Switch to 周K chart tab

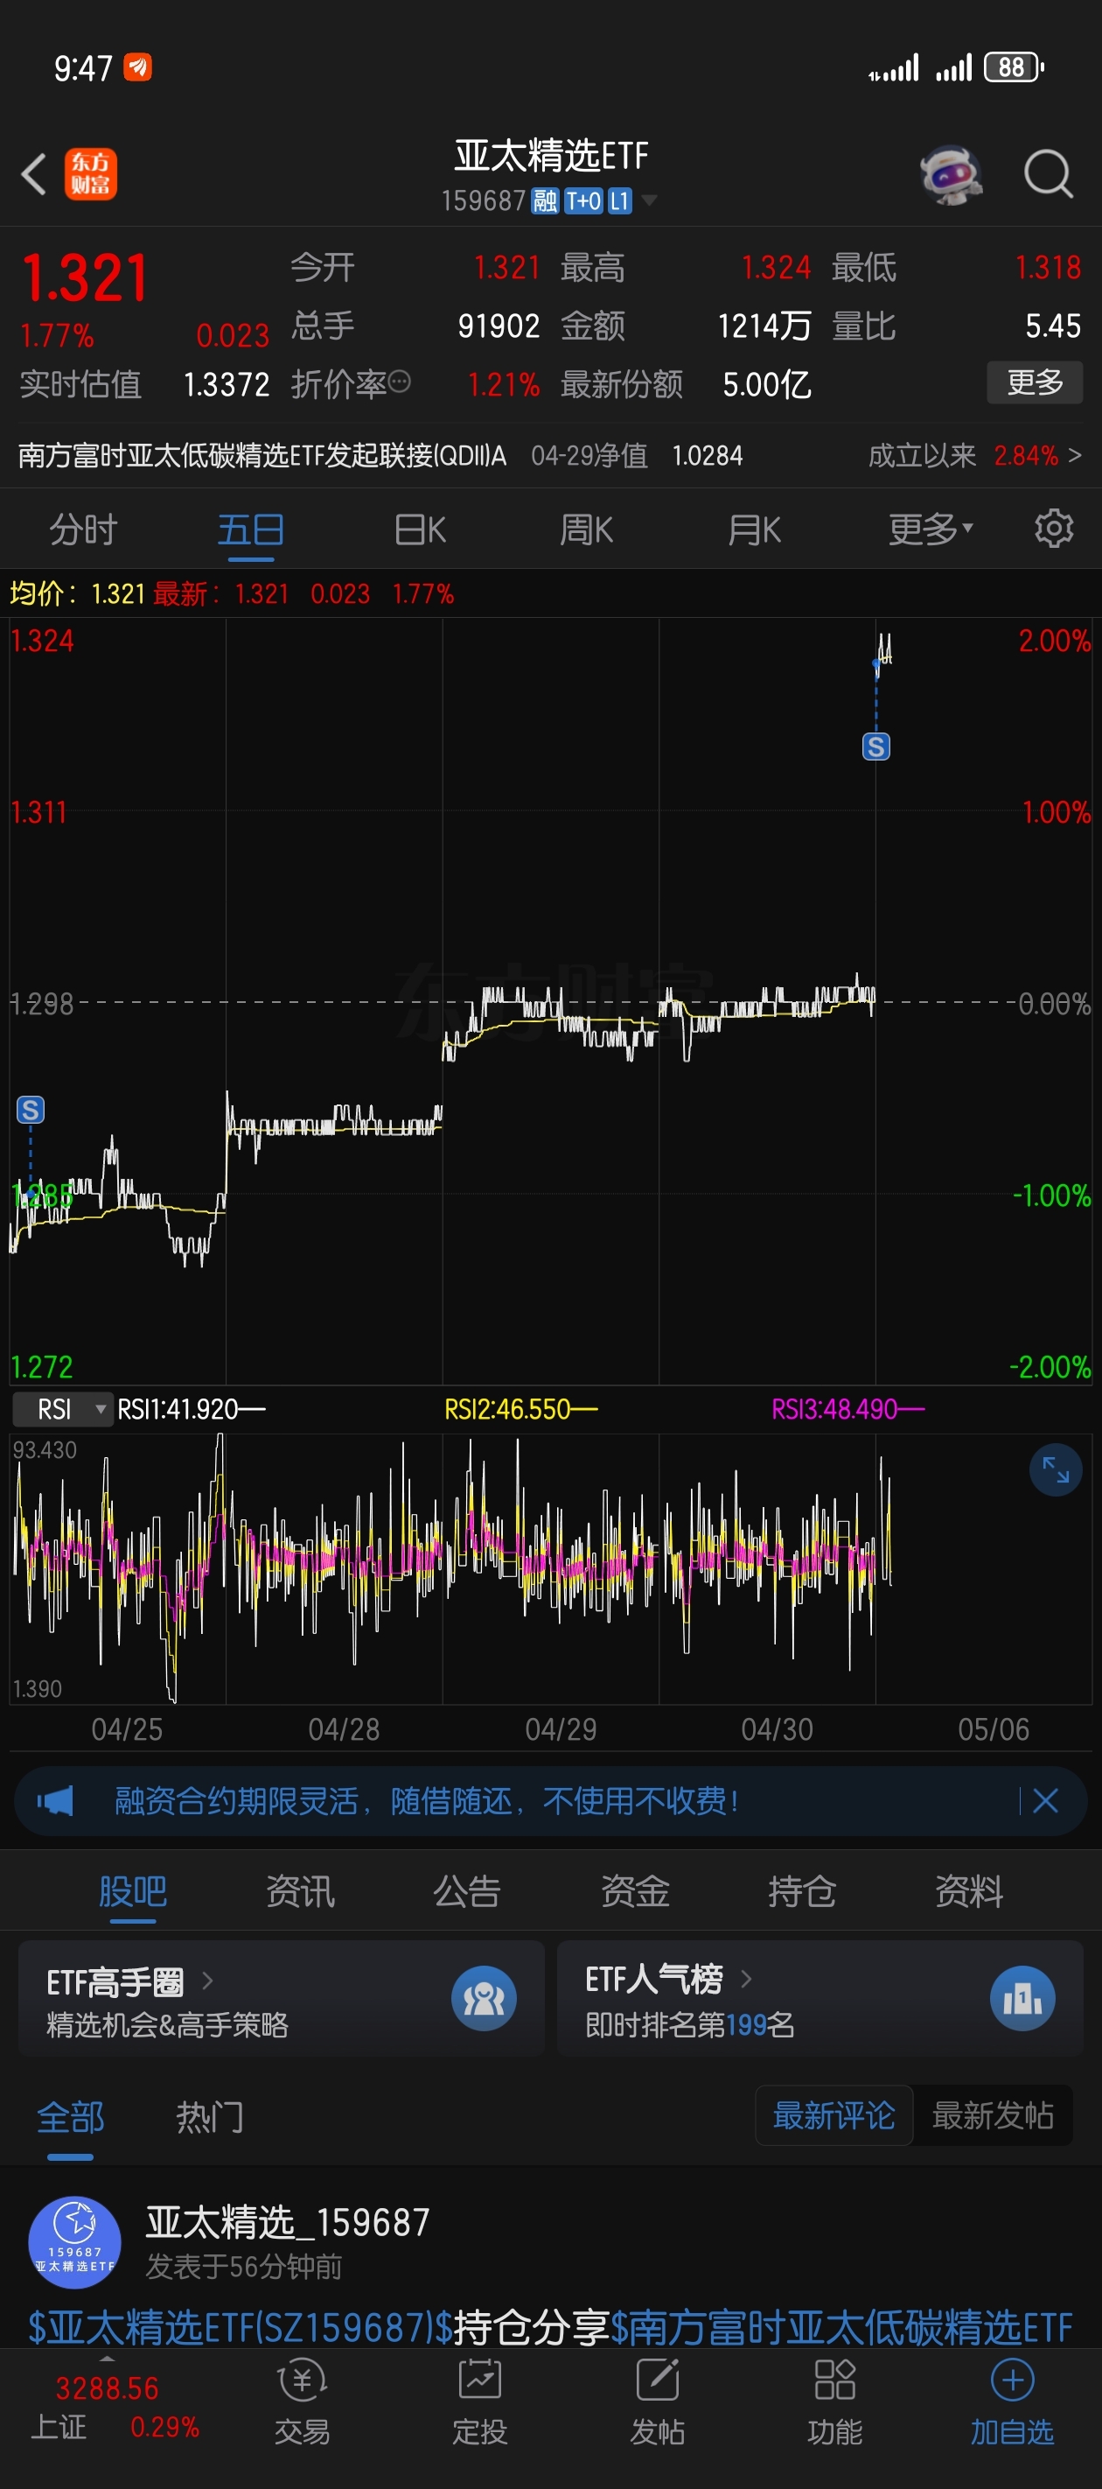tap(586, 529)
